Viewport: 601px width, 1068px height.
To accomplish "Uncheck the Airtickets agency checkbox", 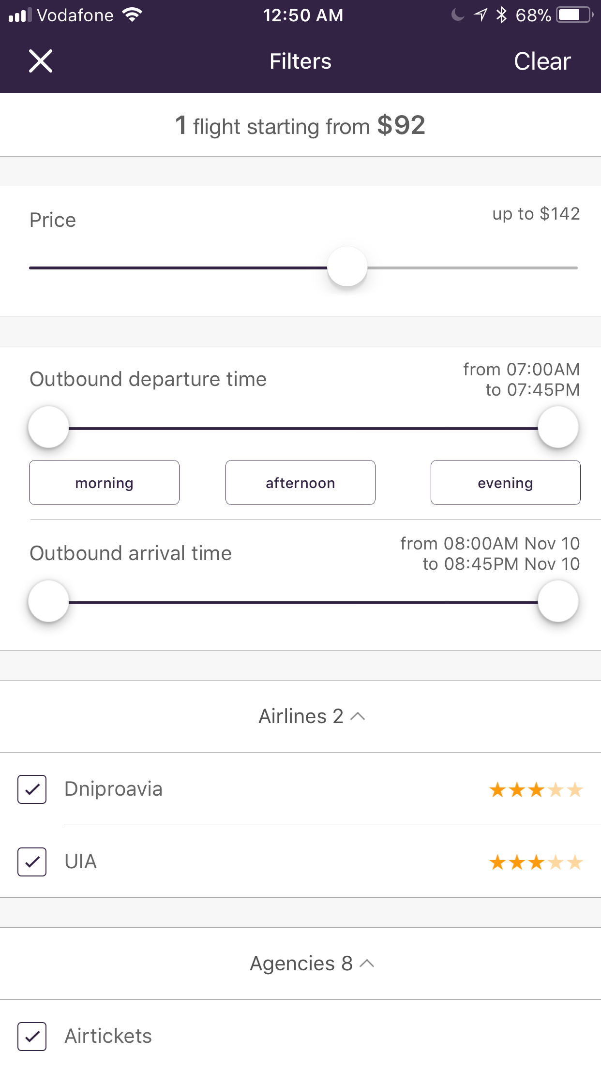I will click(x=32, y=1037).
